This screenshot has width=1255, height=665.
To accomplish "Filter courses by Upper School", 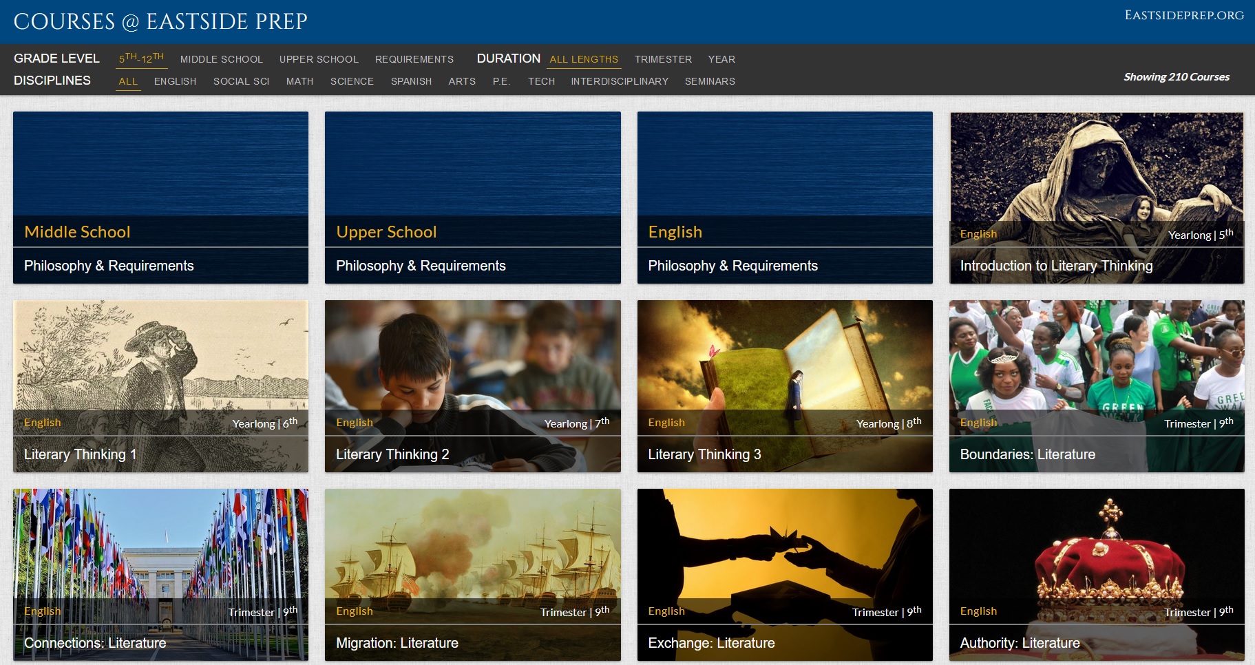I will (319, 59).
